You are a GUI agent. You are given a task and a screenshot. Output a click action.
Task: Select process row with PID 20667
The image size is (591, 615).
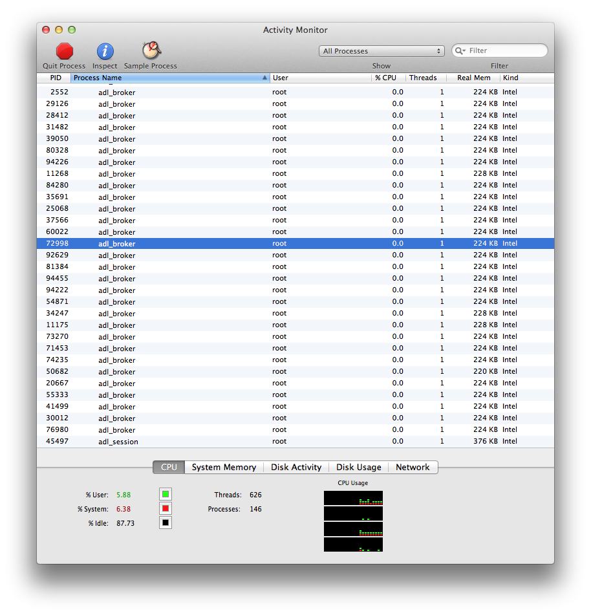coord(295,383)
